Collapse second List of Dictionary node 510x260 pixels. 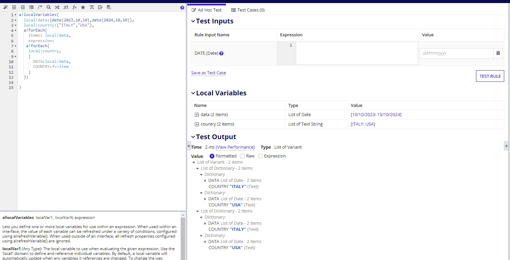[x=198, y=211]
